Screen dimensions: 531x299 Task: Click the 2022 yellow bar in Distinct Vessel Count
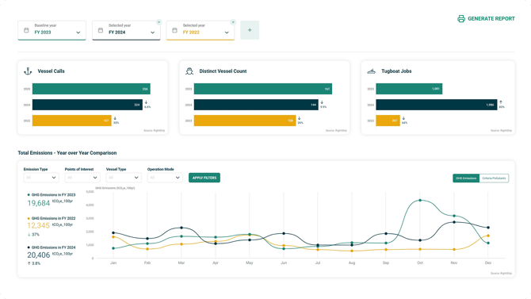point(245,121)
